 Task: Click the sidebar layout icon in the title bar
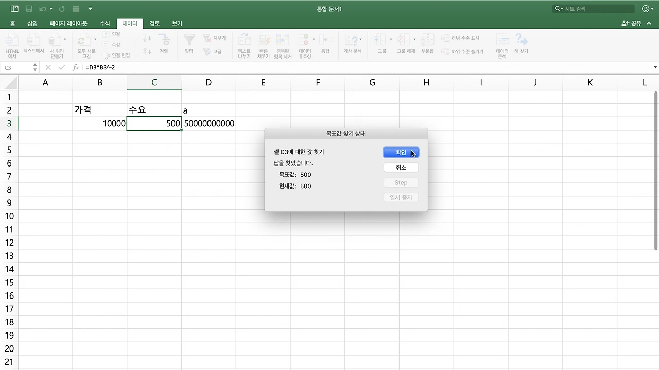point(14,9)
